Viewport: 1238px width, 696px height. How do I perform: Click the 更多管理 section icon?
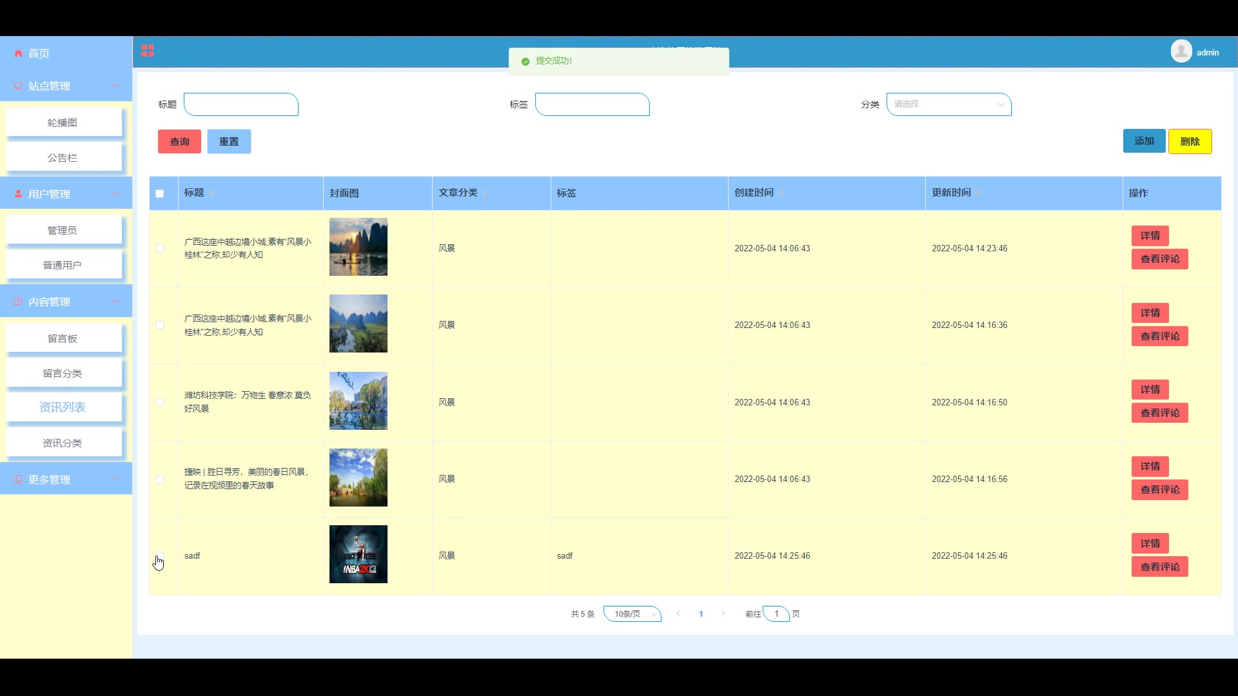(x=18, y=479)
